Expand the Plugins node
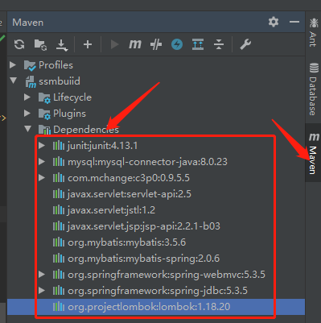Screen dimensions: 321x323 pyautogui.click(x=27, y=114)
